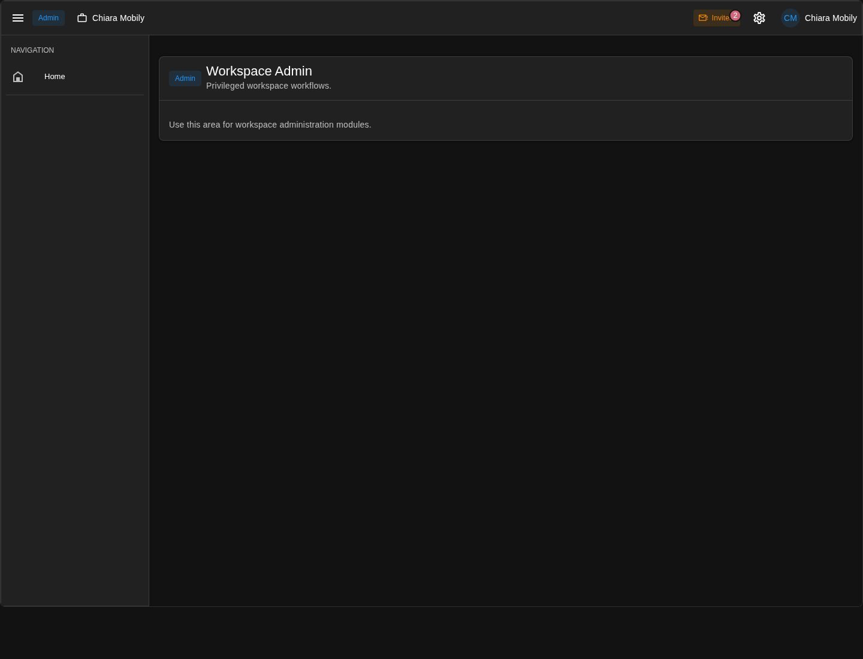Select Chiara Mobily workspace name in header
Viewport: 863px width, 659px height.
point(118,18)
